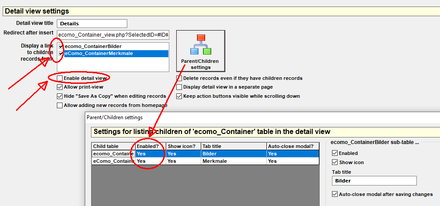
Task: Click the Show icon? column header
Action: (x=183, y=146)
